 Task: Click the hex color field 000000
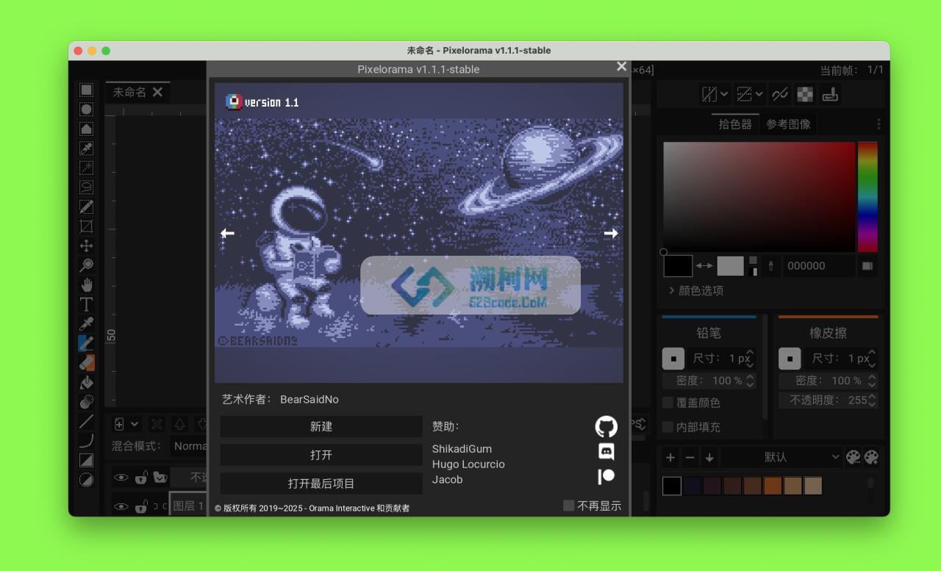(x=819, y=266)
